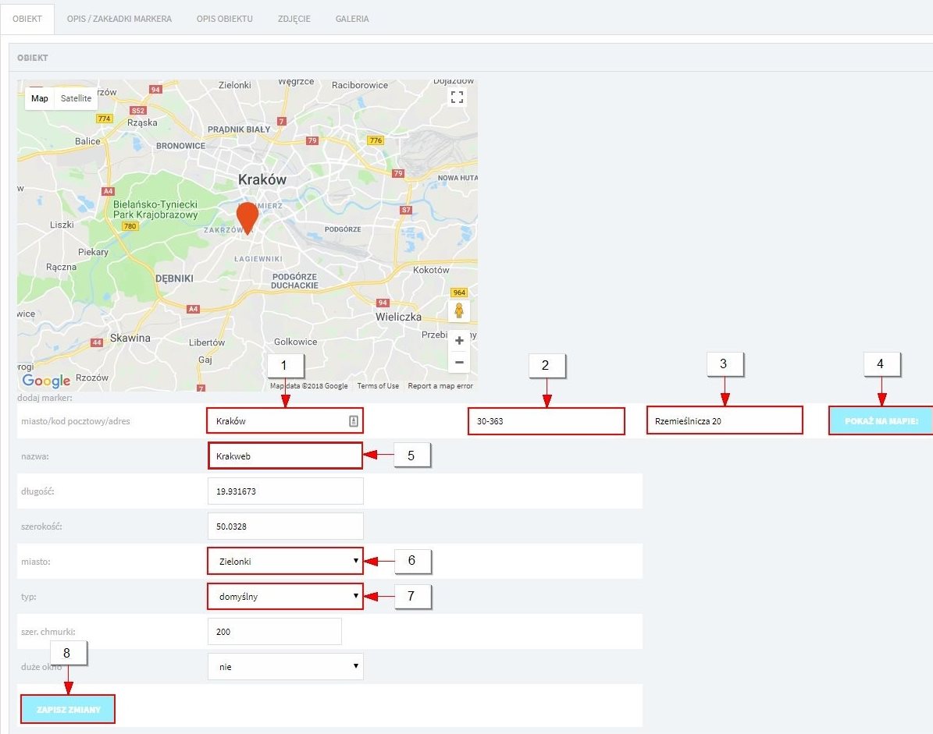Click the szerokość field 50.0328
This screenshot has width=933, height=734.
pos(285,526)
